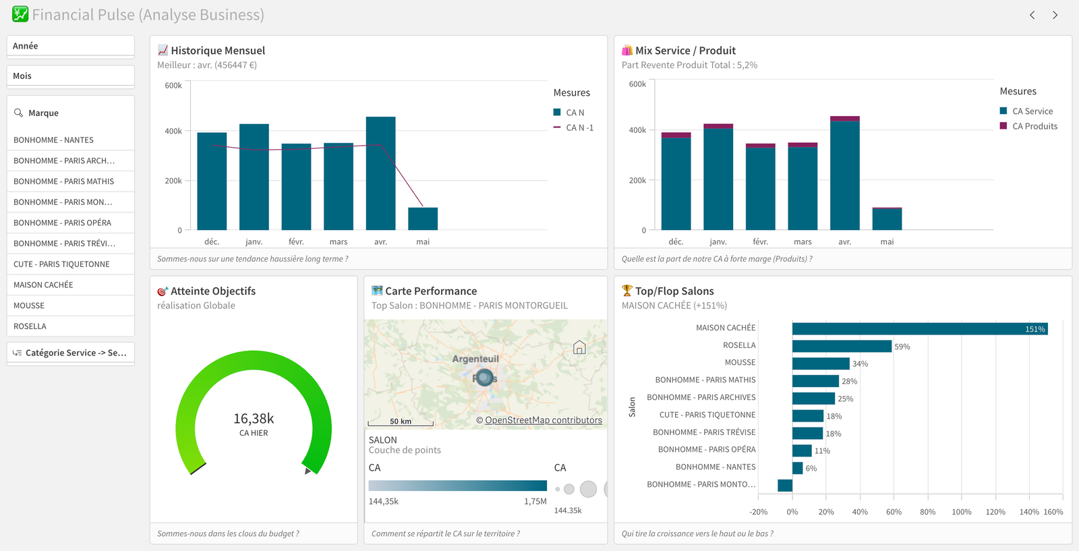Click the CA N legend swatch
The height and width of the screenshot is (551, 1079).
pyautogui.click(x=557, y=112)
